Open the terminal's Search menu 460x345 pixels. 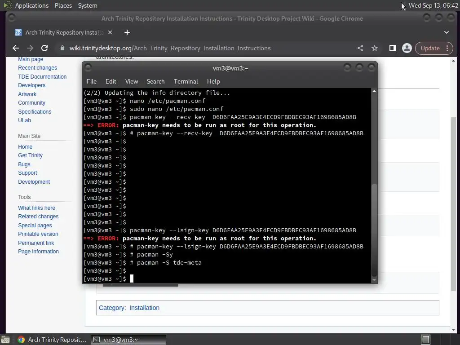[155, 82]
